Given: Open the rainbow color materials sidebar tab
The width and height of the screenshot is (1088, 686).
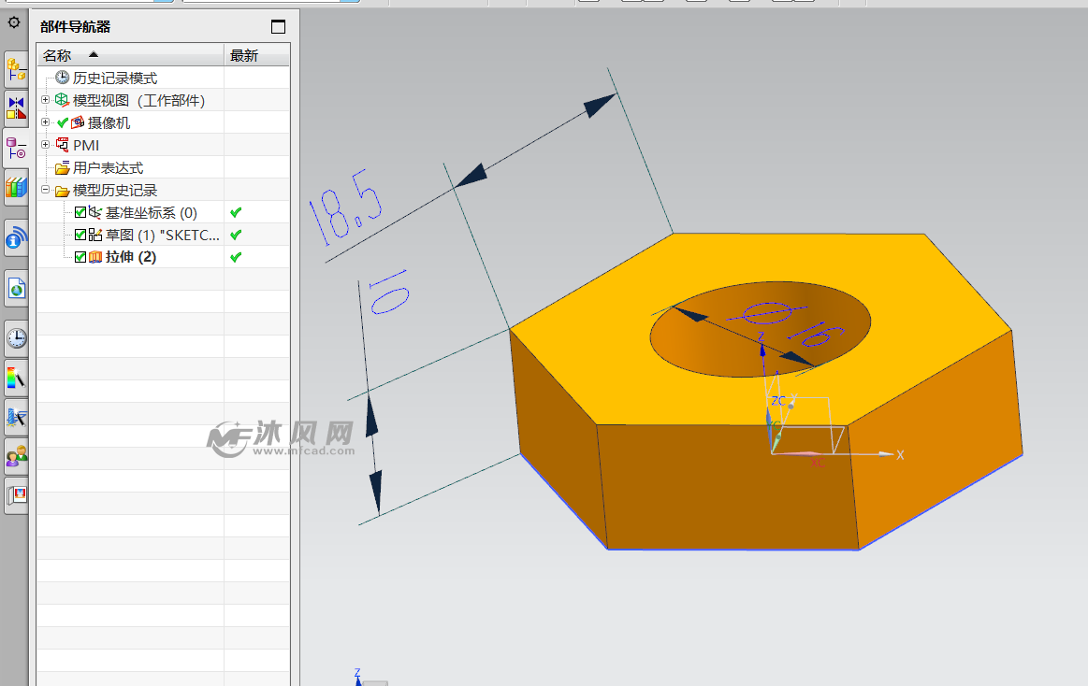Looking at the screenshot, I should tap(16, 378).
